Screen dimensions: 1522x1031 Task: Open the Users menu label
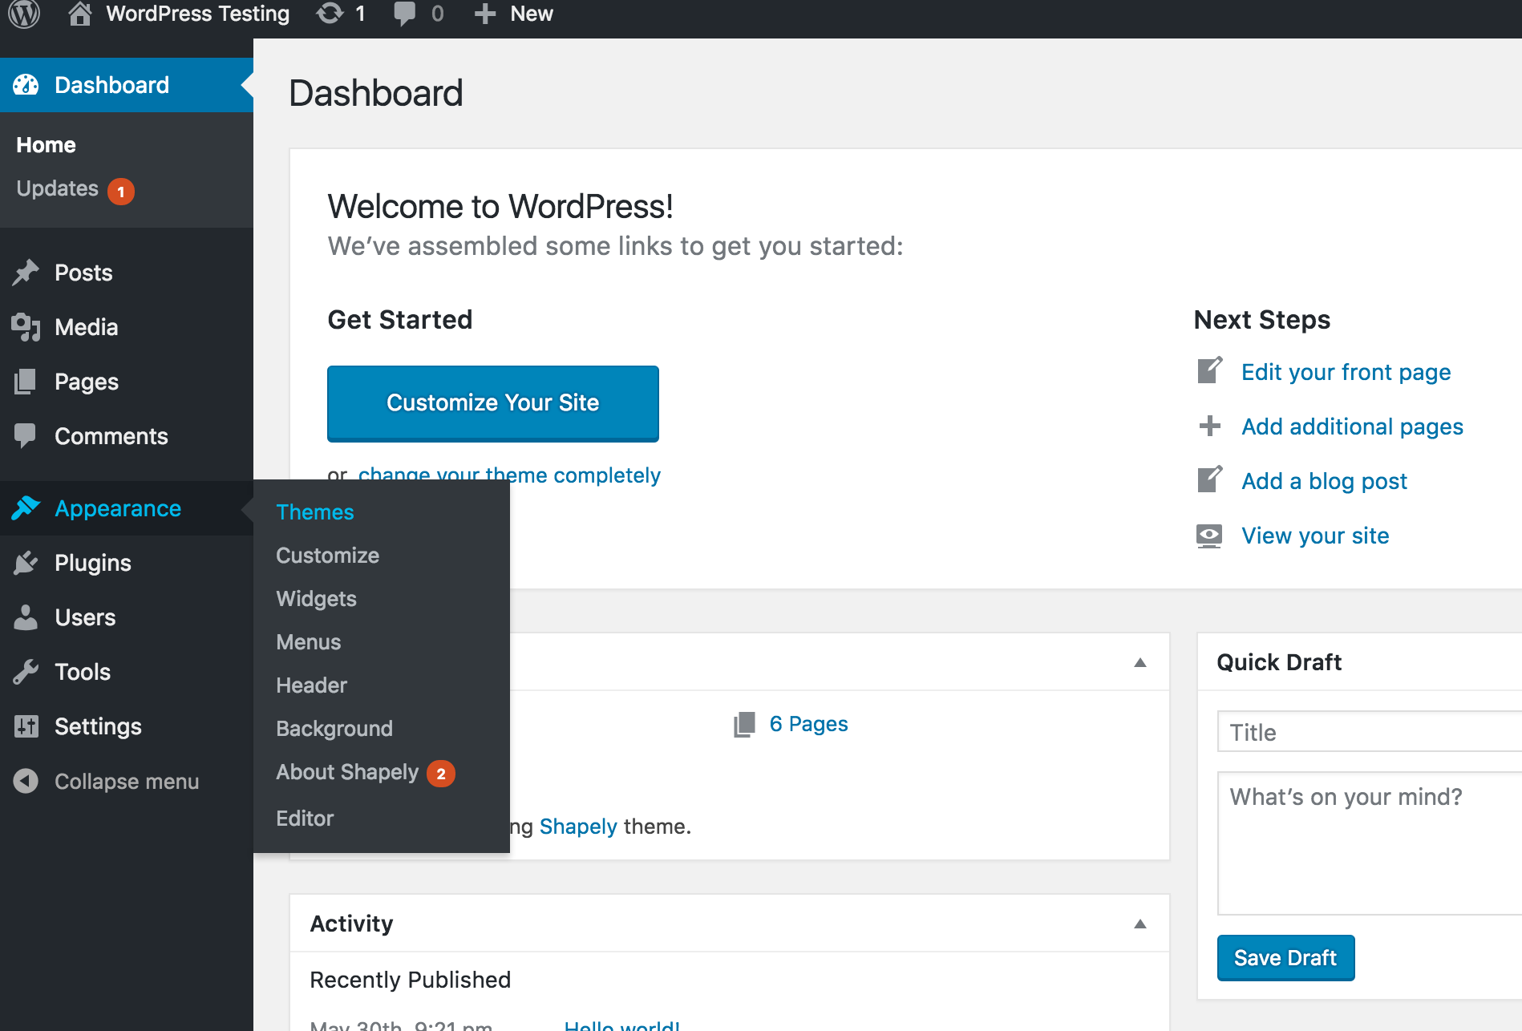coord(85,617)
